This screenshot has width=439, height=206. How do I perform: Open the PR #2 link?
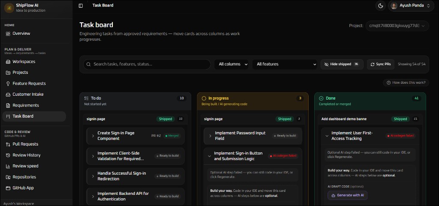(x=156, y=136)
